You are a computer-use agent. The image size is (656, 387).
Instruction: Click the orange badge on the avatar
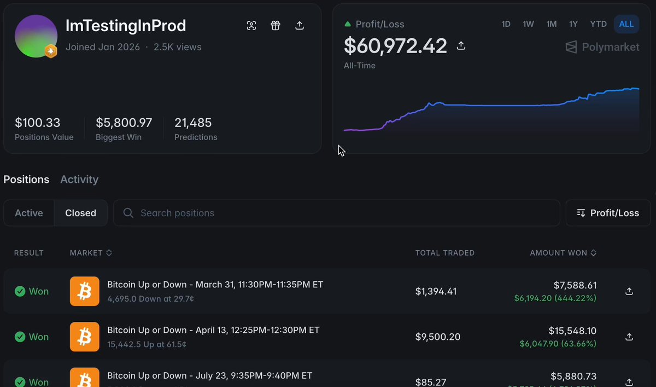(x=51, y=51)
